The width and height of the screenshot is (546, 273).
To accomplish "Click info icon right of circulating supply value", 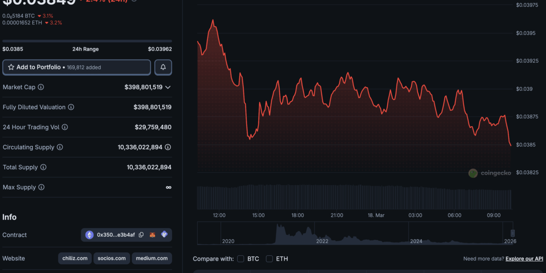I will 168,147.
